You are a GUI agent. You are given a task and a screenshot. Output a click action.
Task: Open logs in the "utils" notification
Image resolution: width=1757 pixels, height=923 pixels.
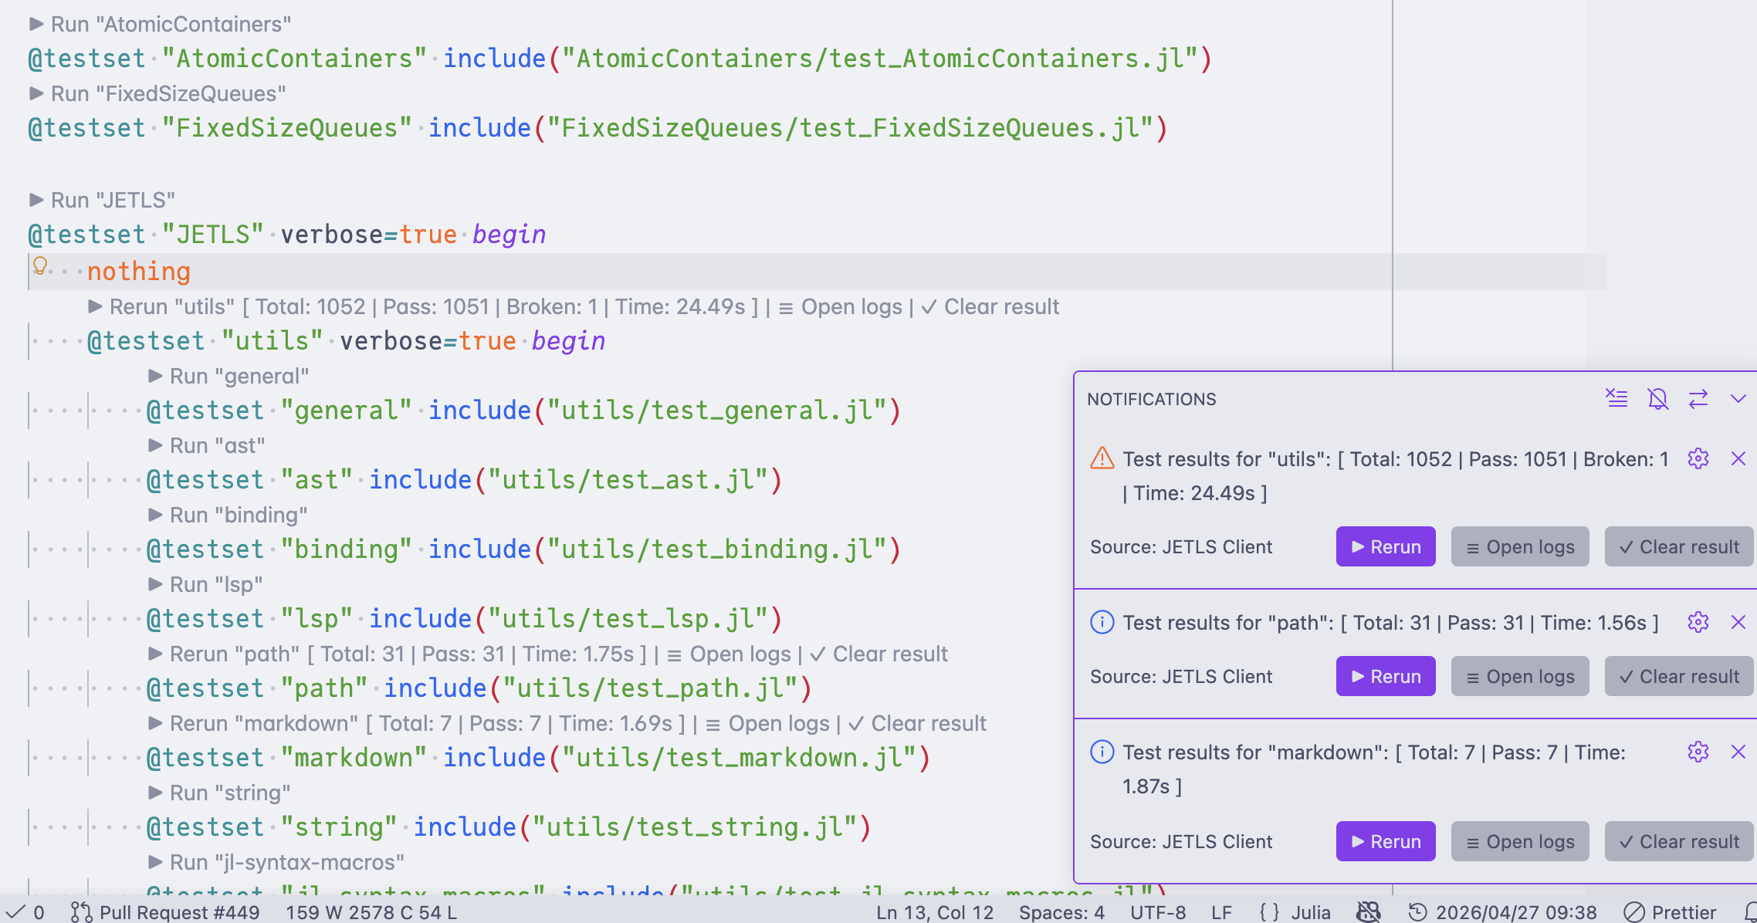[x=1520, y=546]
